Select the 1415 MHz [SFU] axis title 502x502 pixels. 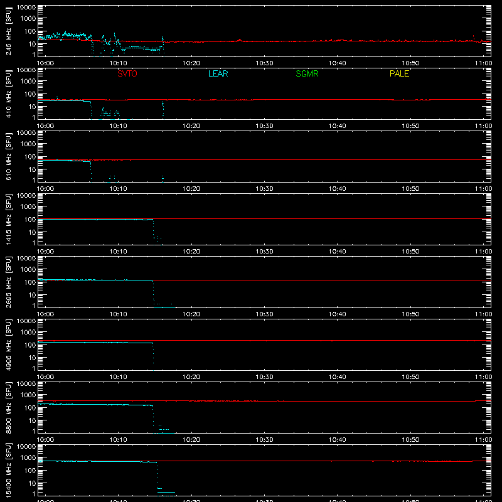[x=8, y=219]
